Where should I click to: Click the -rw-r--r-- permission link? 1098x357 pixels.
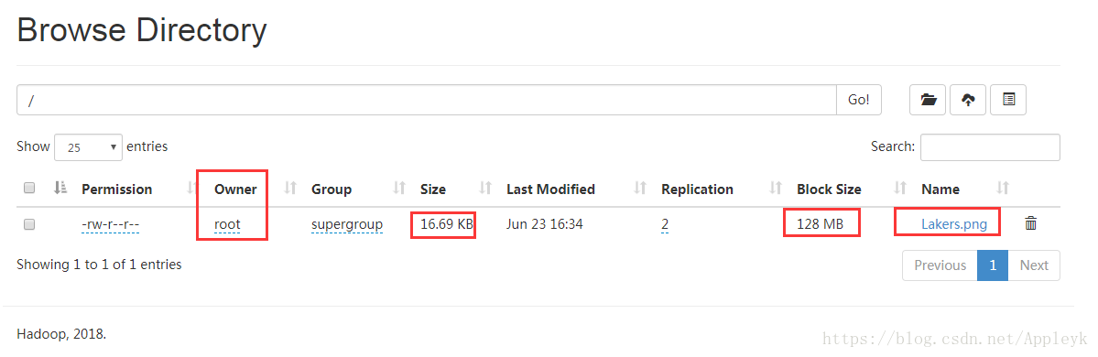110,224
